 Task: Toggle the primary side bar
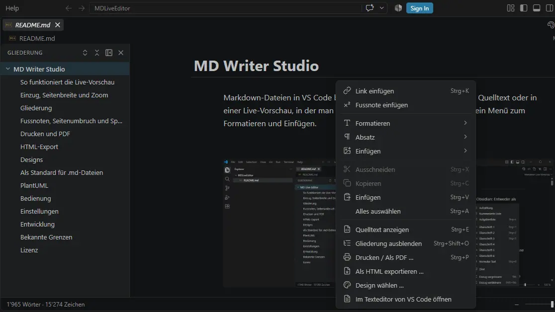524,8
